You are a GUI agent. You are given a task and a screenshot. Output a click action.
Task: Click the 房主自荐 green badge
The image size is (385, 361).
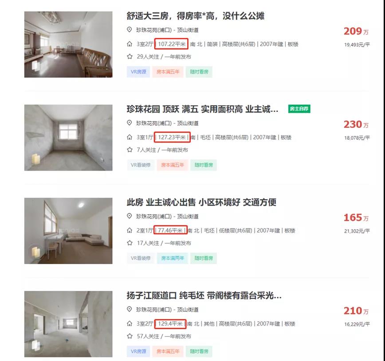tap(299, 109)
